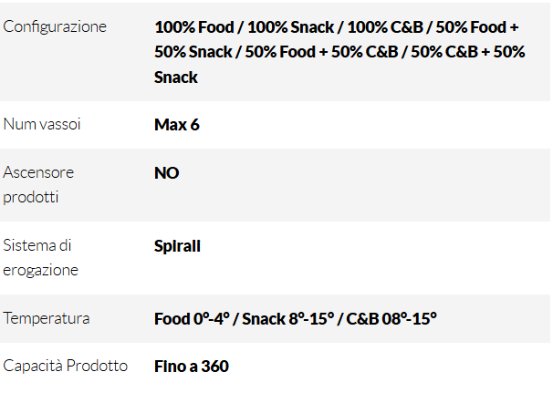Click the "50% Food + 50% C&B" text
Screen dimensions: 553x403
pos(327,52)
